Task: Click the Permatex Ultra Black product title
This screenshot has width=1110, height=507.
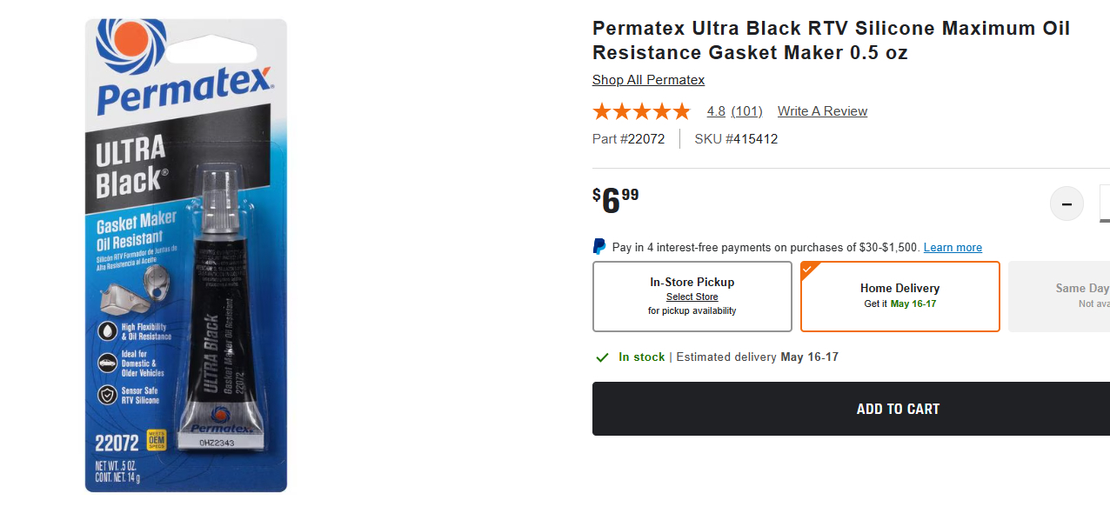Action: [x=831, y=40]
